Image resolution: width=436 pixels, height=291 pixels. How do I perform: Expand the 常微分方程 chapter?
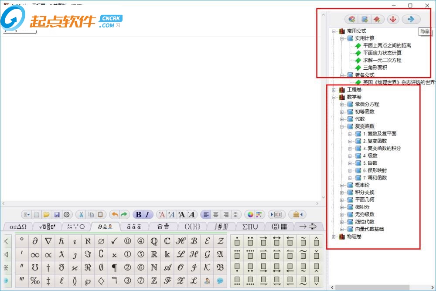pos(342,105)
